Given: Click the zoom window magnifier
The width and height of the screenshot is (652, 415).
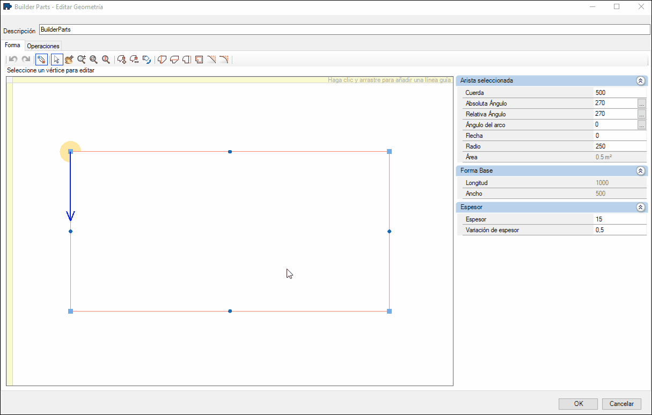Looking at the screenshot, I should 94,60.
